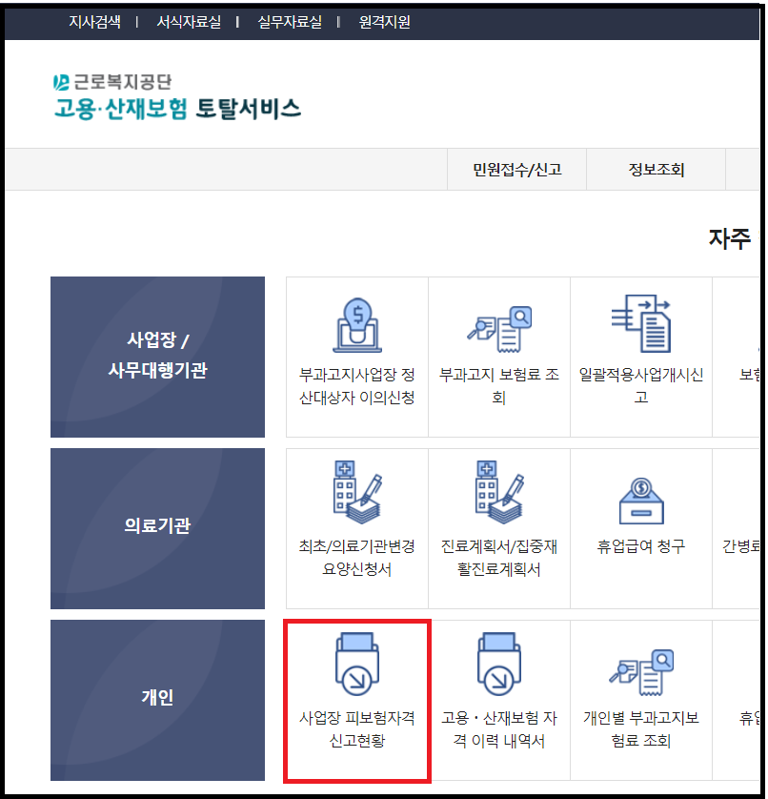Viewport: 768px width, 799px height.
Task: Open the 민원접수/신고 menu
Action: (516, 170)
